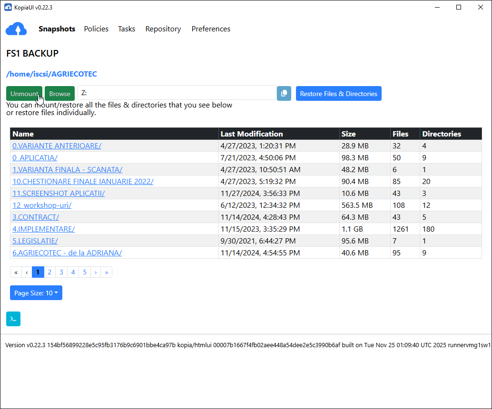The height and width of the screenshot is (409, 492).
Task: Expand the Page Size dropdown
Action: (x=36, y=293)
